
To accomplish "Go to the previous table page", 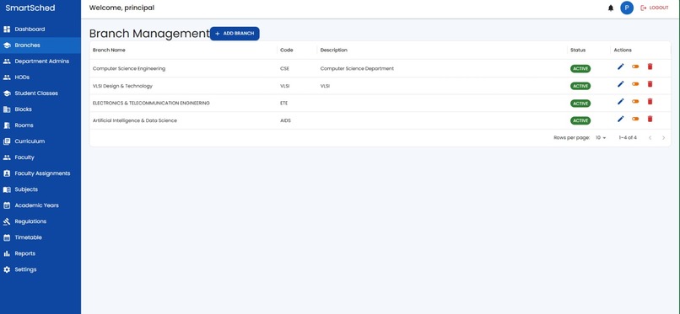I will tap(650, 137).
